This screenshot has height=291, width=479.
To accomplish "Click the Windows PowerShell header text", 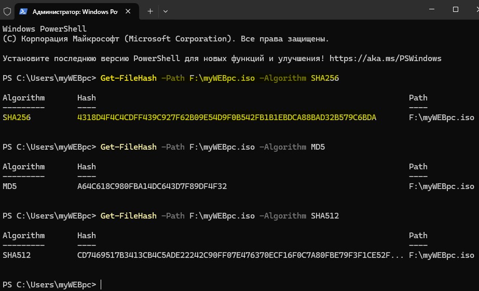I will point(45,28).
